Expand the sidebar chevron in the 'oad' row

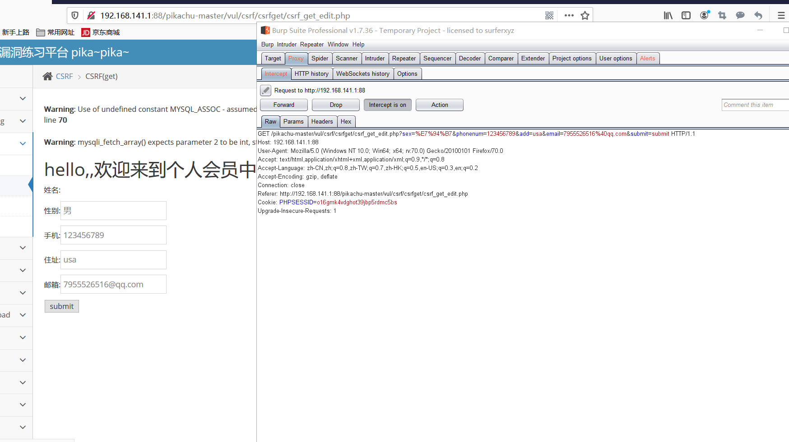pyautogui.click(x=23, y=315)
